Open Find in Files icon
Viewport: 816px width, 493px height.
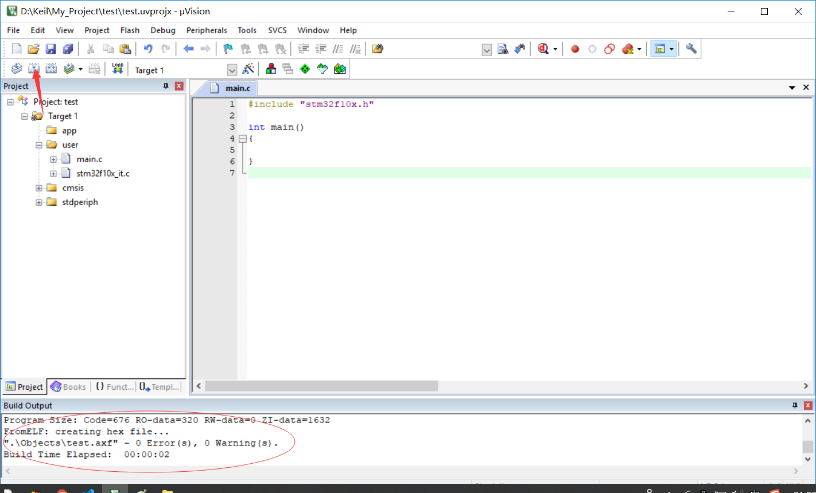[377, 49]
